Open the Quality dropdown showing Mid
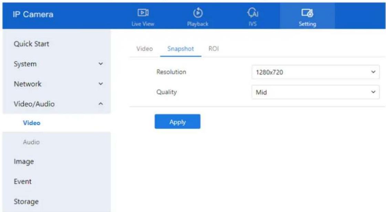 coord(315,92)
